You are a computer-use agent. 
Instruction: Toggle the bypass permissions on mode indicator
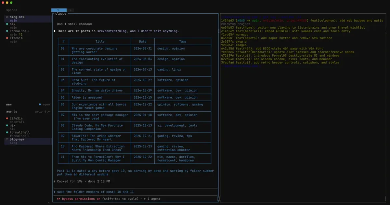81,199
